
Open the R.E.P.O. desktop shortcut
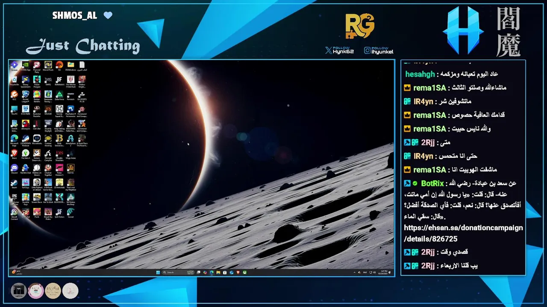[71, 168]
